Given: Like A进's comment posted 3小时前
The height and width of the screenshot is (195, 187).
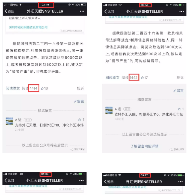Looking at the screenshot, I should pos(179,109).
